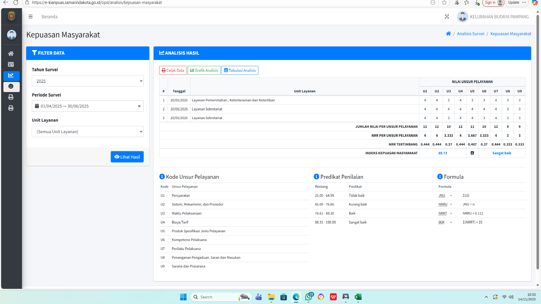Open Tabulasi Analisis view

240,70
